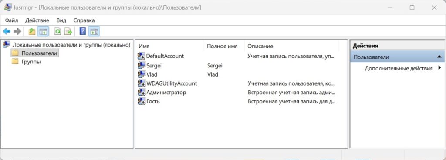446x160 pixels.
Task: Select the Sergei account name
Action: [154, 66]
